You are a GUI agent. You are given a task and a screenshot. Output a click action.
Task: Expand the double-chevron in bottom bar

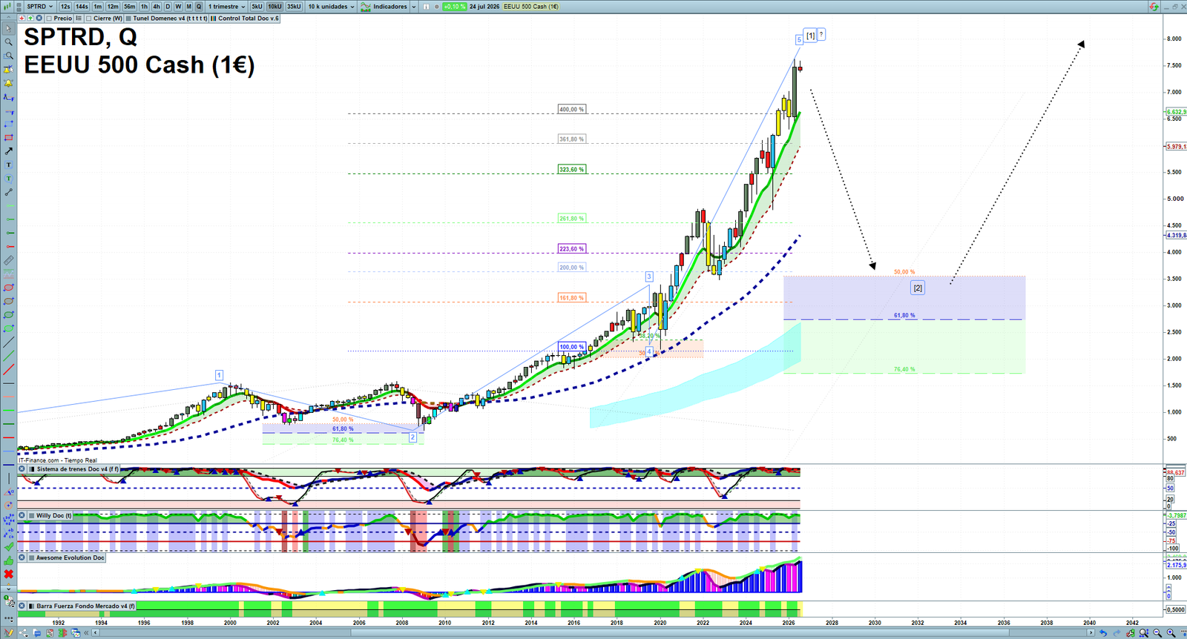(87, 633)
